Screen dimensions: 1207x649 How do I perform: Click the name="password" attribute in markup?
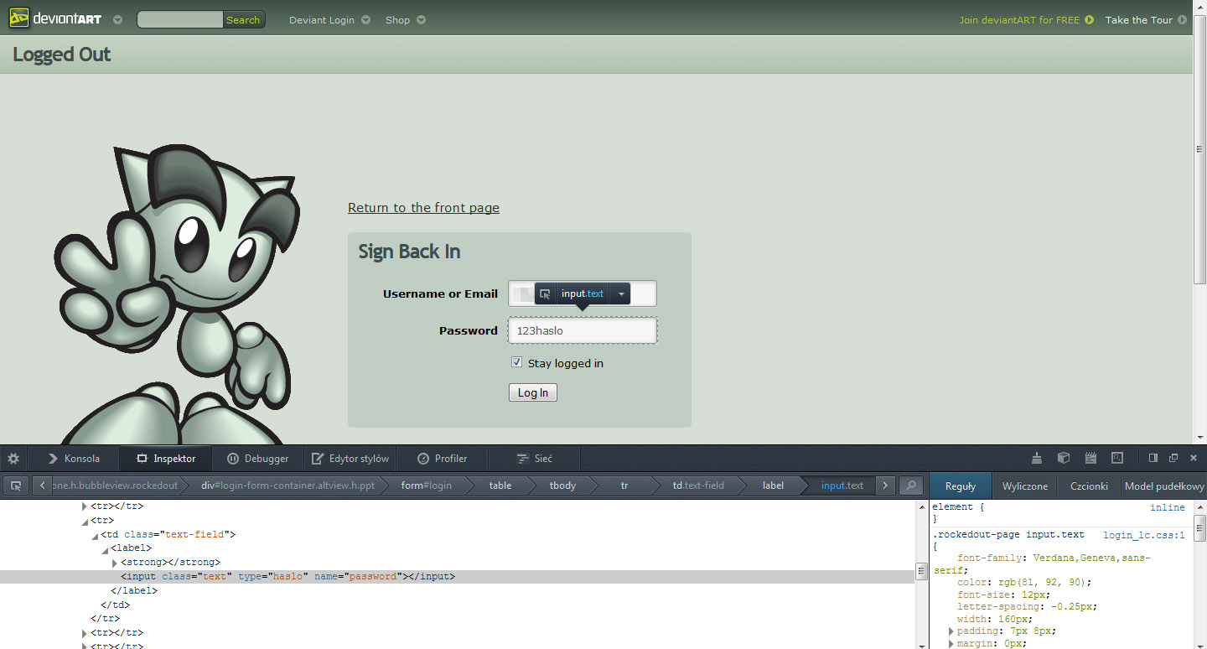356,577
